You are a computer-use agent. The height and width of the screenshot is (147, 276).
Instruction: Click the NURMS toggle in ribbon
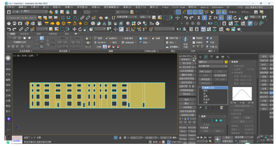(100, 42)
